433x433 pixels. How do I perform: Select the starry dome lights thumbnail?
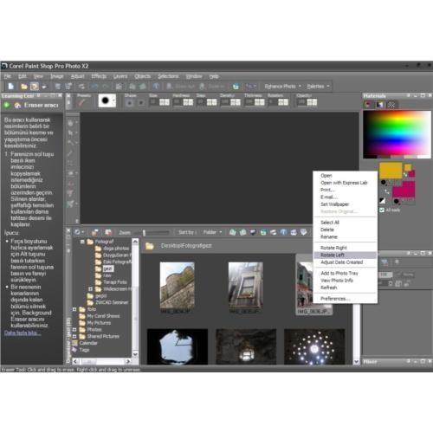(314, 346)
